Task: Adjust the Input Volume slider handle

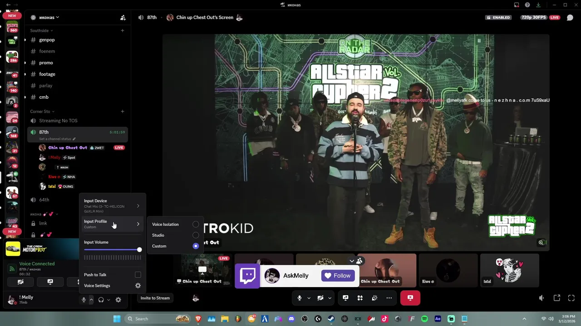Action: [x=139, y=249]
